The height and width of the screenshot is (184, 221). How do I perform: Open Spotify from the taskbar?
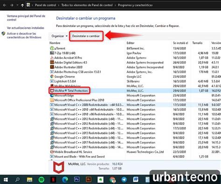coord(41,180)
